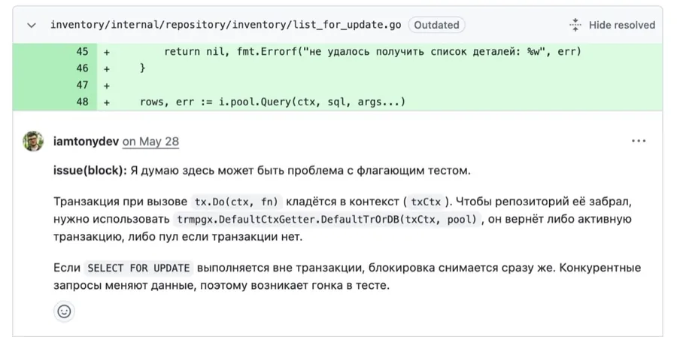Click the bold 'issue(block):' label
The width and height of the screenshot is (677, 337).
[x=90, y=171]
